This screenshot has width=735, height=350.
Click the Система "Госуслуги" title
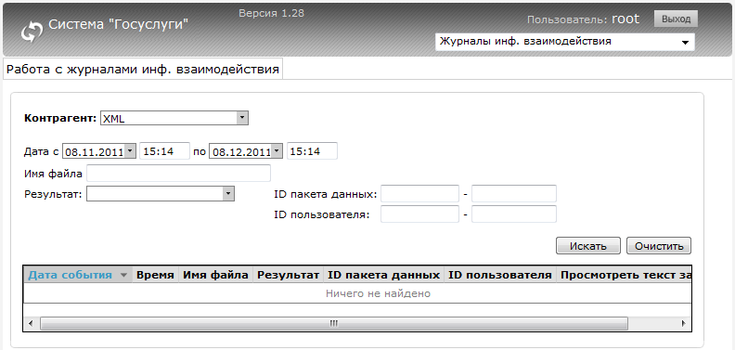pyautogui.click(x=119, y=24)
